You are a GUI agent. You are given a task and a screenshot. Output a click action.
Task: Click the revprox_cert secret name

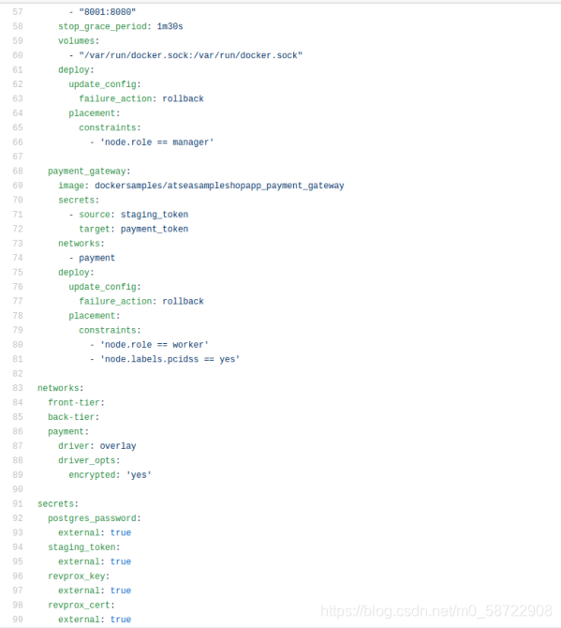coord(79,606)
